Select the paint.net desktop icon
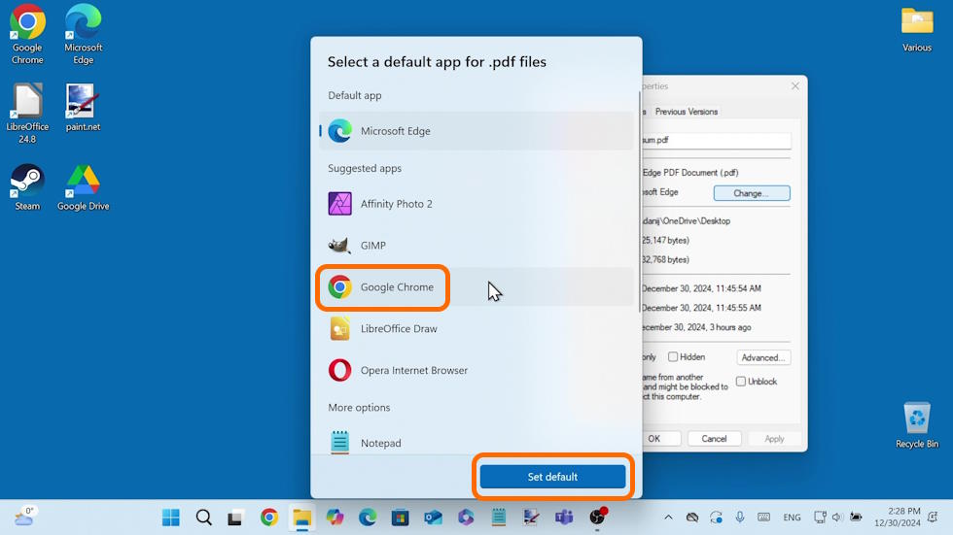 click(84, 108)
